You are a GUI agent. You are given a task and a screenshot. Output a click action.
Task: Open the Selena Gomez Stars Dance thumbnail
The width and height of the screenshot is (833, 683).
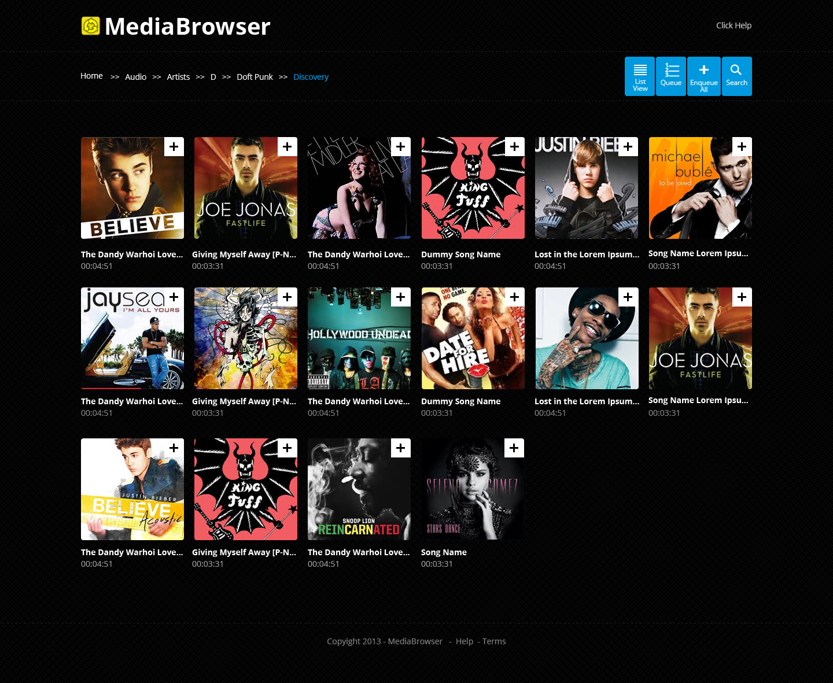coord(473,489)
